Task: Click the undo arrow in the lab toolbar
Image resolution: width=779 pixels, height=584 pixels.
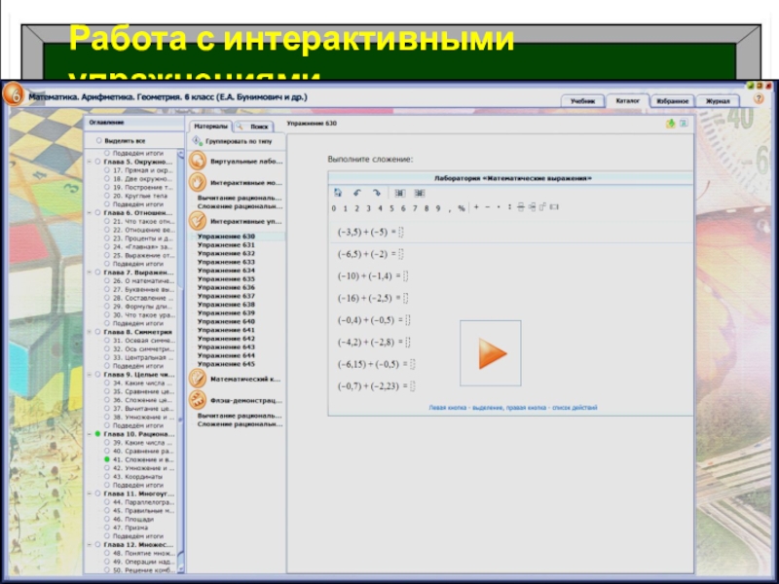Action: tap(356, 193)
